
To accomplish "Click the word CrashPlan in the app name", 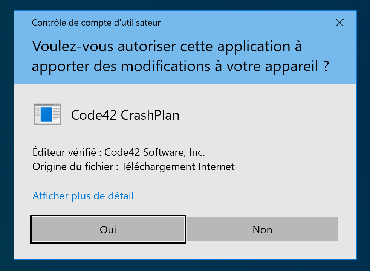I will (x=150, y=115).
